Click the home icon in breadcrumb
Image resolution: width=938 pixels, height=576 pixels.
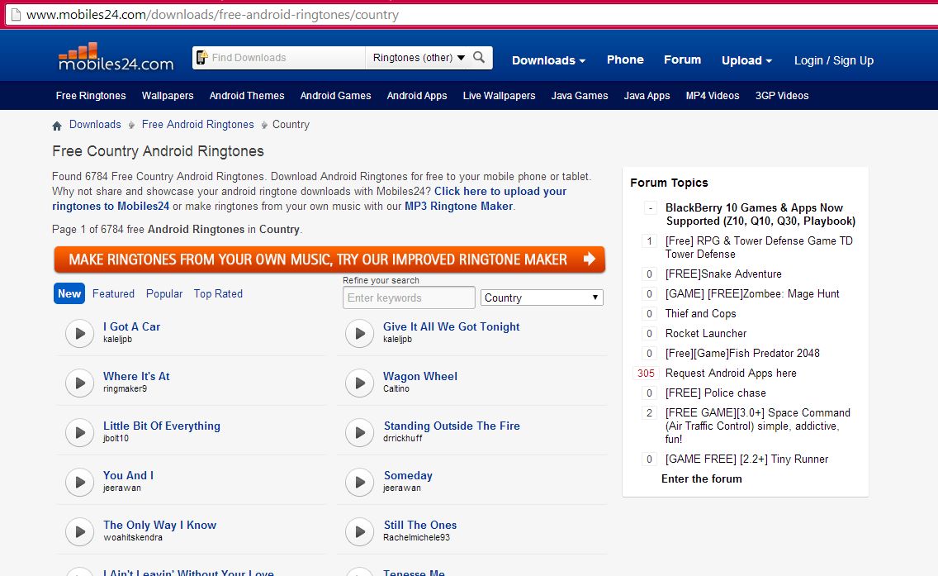point(57,126)
